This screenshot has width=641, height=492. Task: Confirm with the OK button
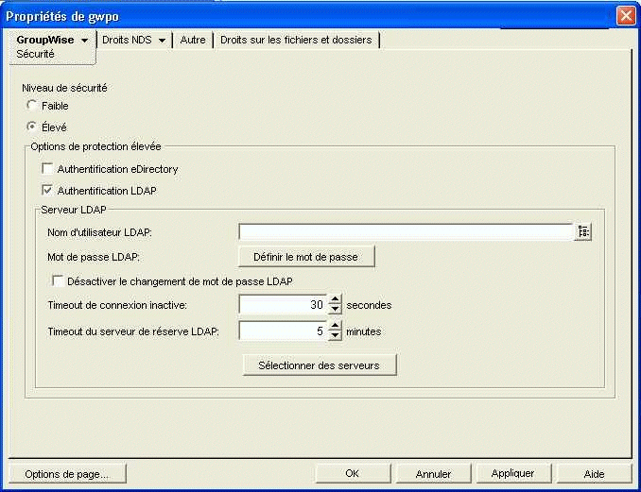coord(353,474)
